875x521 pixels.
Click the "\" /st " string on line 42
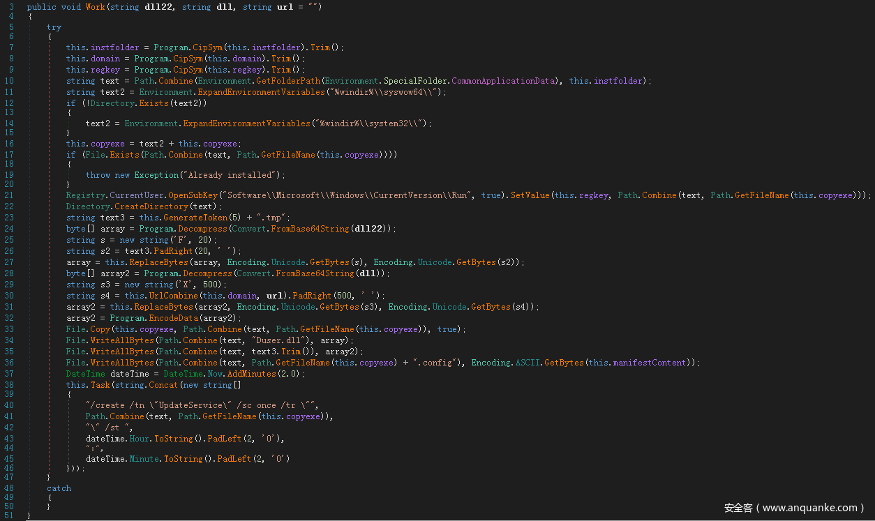[107, 428]
